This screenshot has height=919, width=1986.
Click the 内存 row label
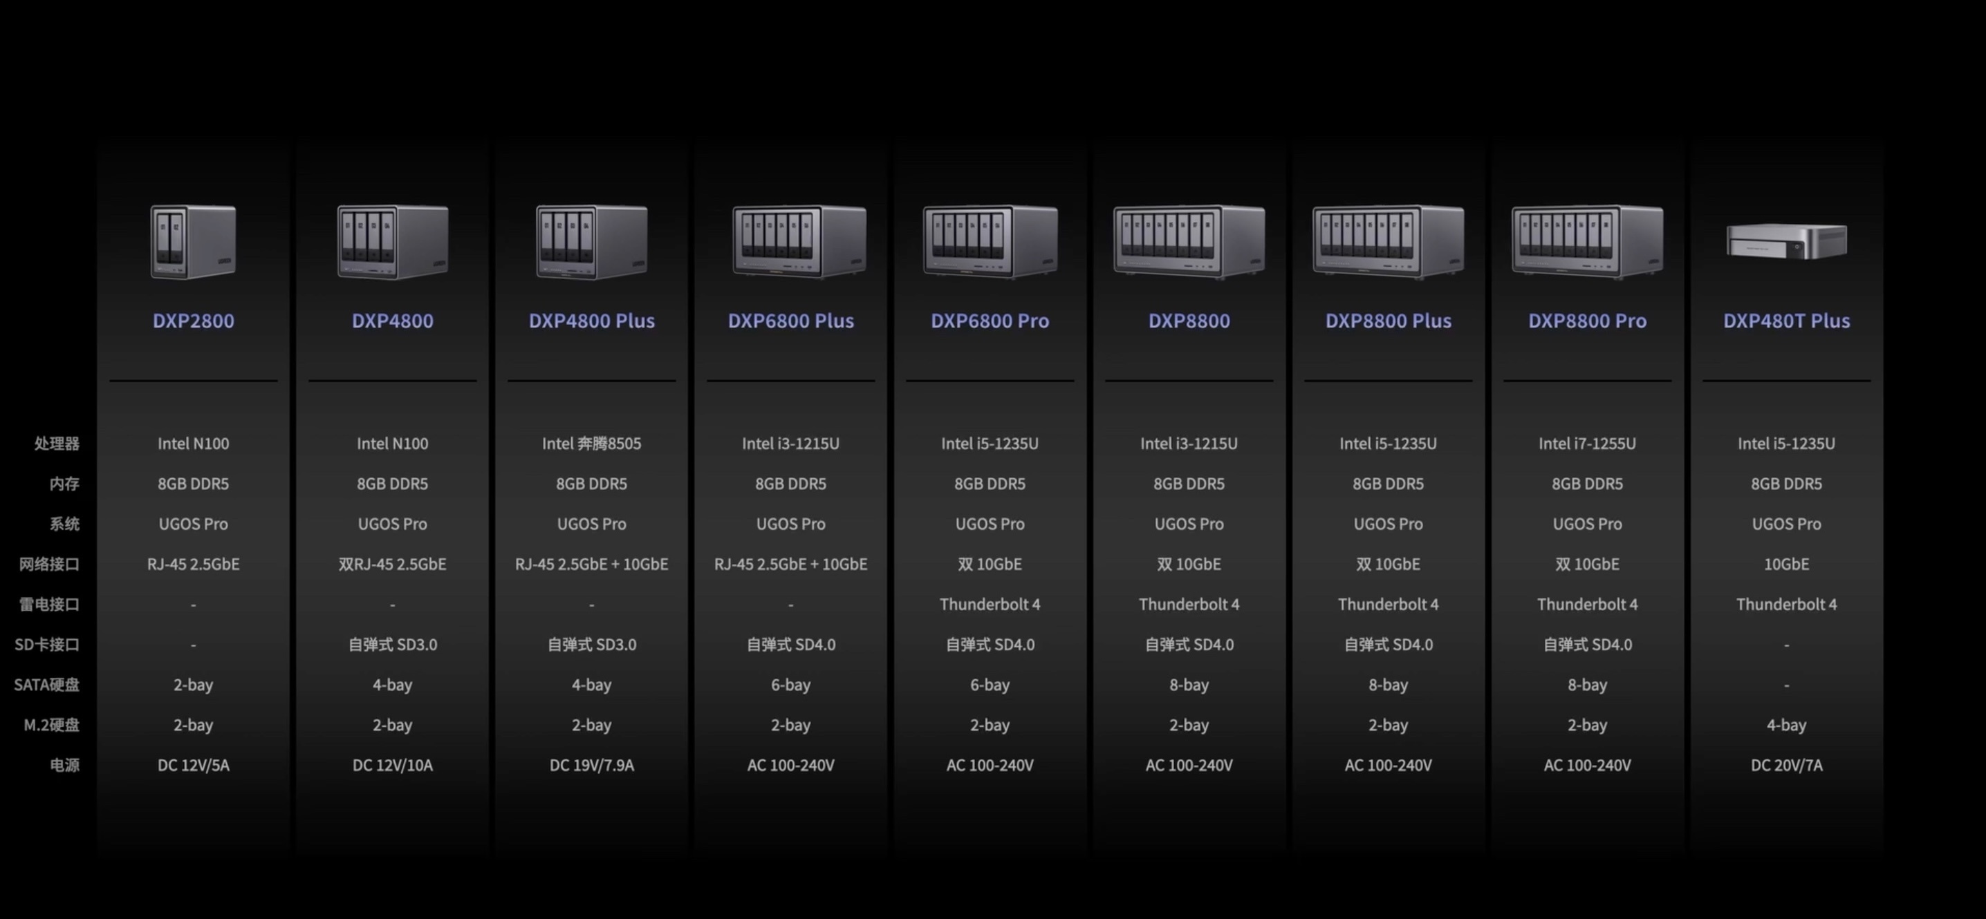click(65, 484)
